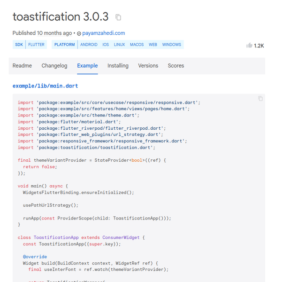Viewport: 282px width, 282px height.
Task: Click the 'return false;' code line
Action: 40,167
